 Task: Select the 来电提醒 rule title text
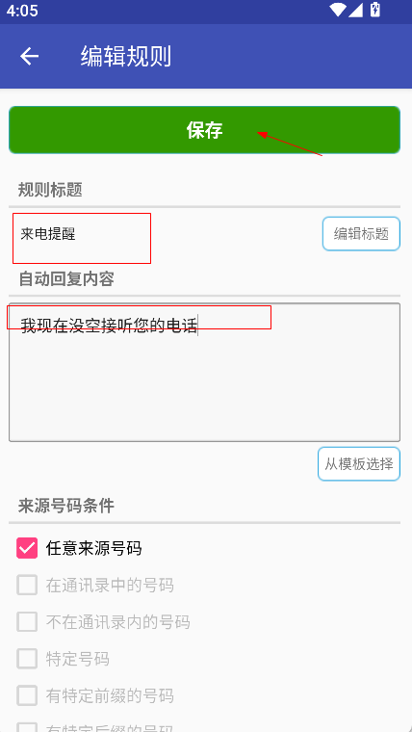pos(48,234)
